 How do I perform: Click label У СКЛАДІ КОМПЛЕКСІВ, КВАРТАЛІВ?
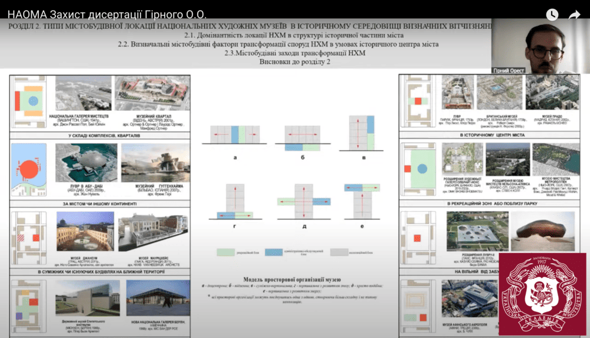click(x=104, y=136)
